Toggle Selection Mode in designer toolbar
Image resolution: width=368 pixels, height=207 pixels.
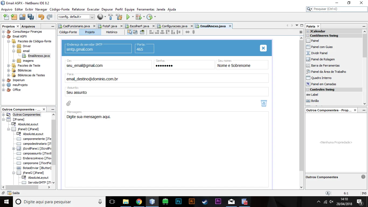coord(130,32)
